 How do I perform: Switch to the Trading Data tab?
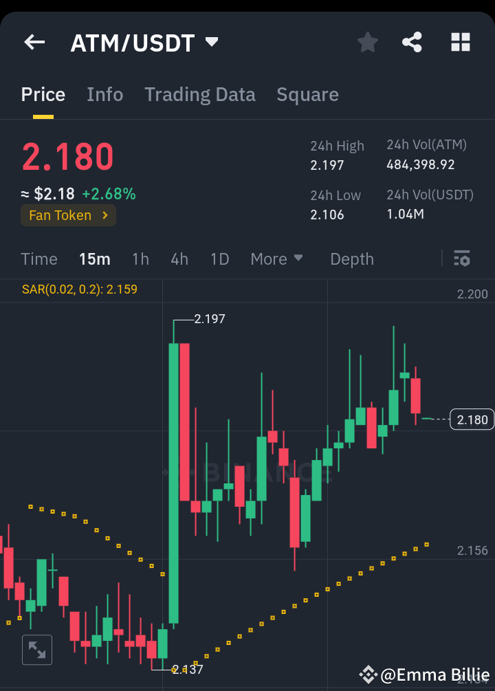coord(199,94)
